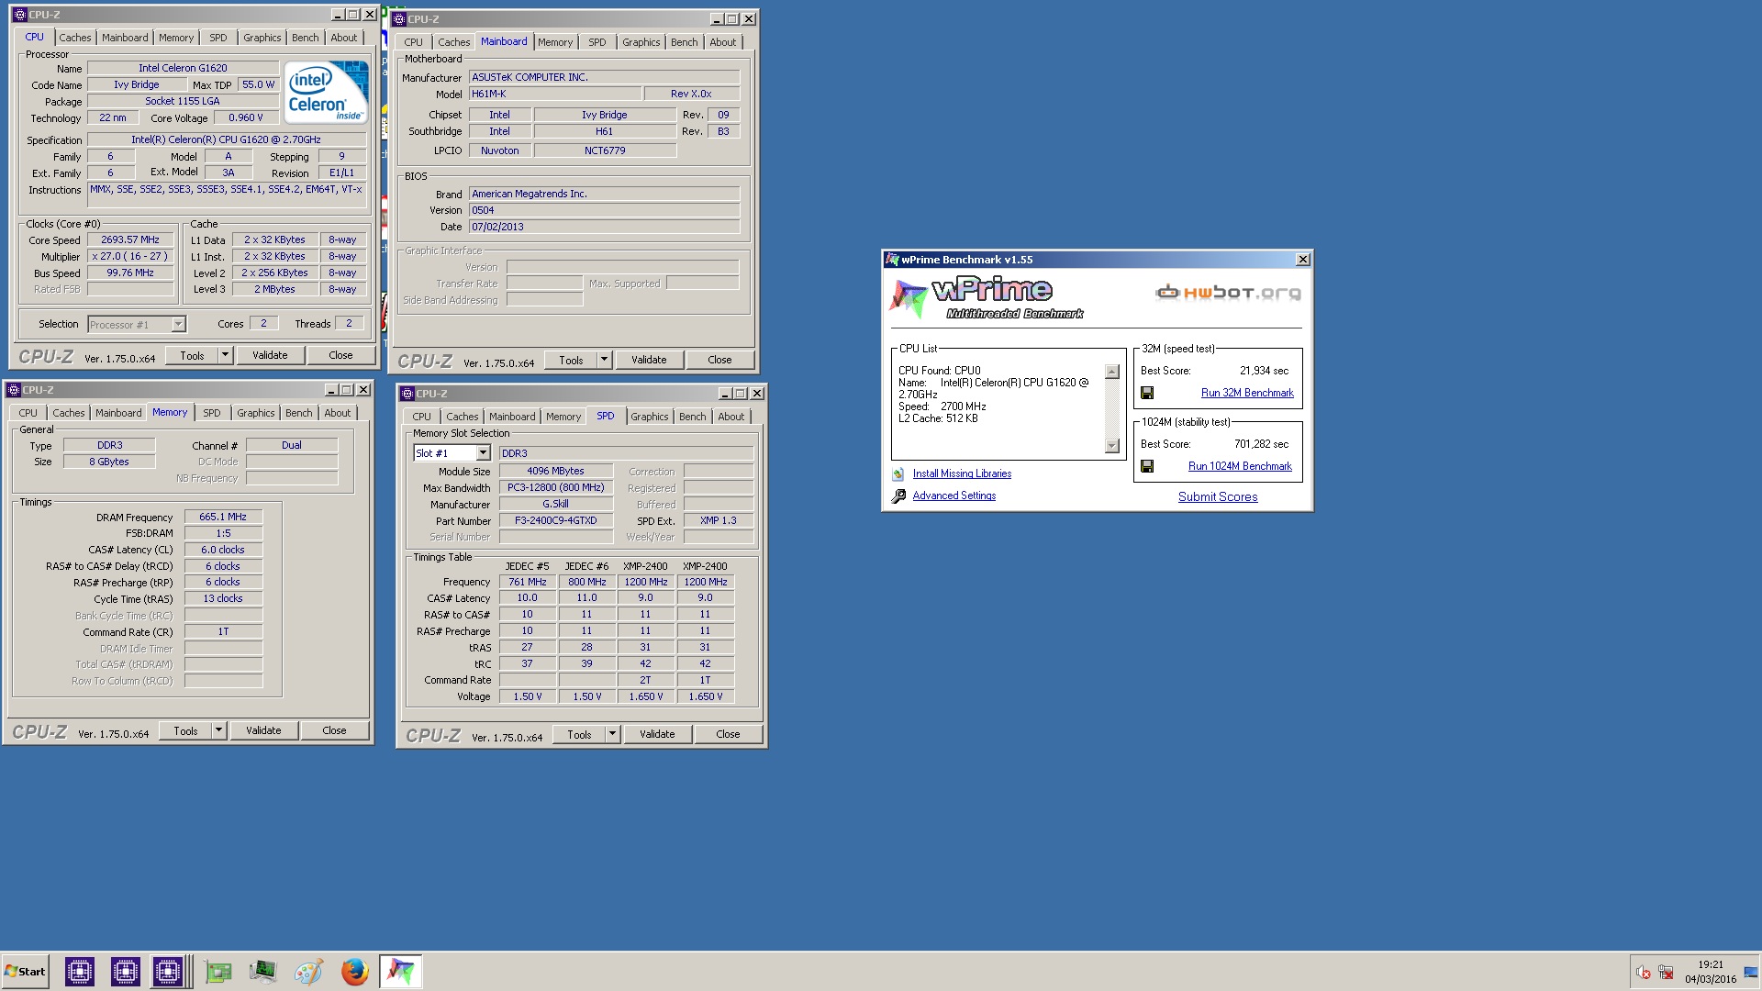Click the Max Bandwidth PC3-12800 value

(x=556, y=487)
